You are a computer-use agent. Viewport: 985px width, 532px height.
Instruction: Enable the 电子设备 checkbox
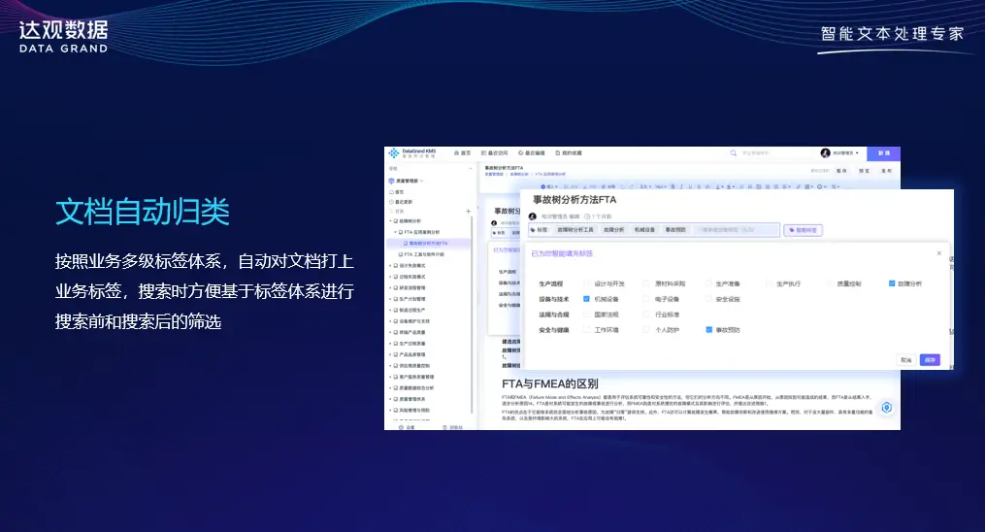pos(647,299)
